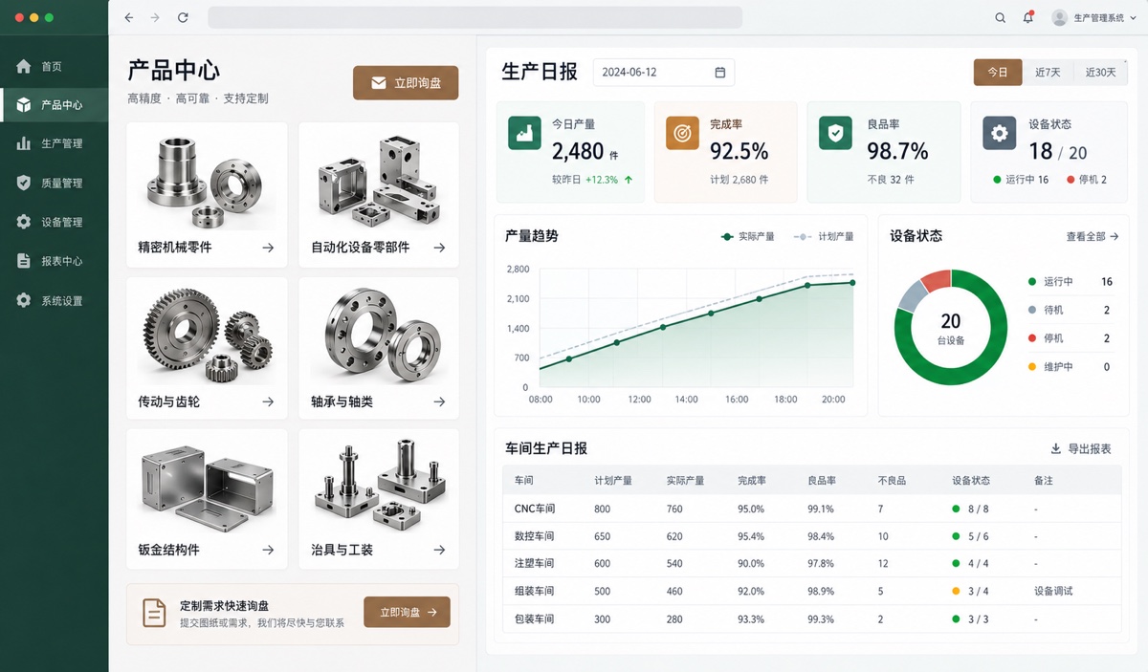Select 产品中心 in sidebar
The width and height of the screenshot is (1148, 672).
54,105
